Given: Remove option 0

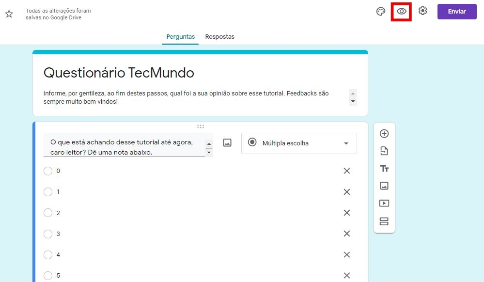Looking at the screenshot, I should coord(347,171).
